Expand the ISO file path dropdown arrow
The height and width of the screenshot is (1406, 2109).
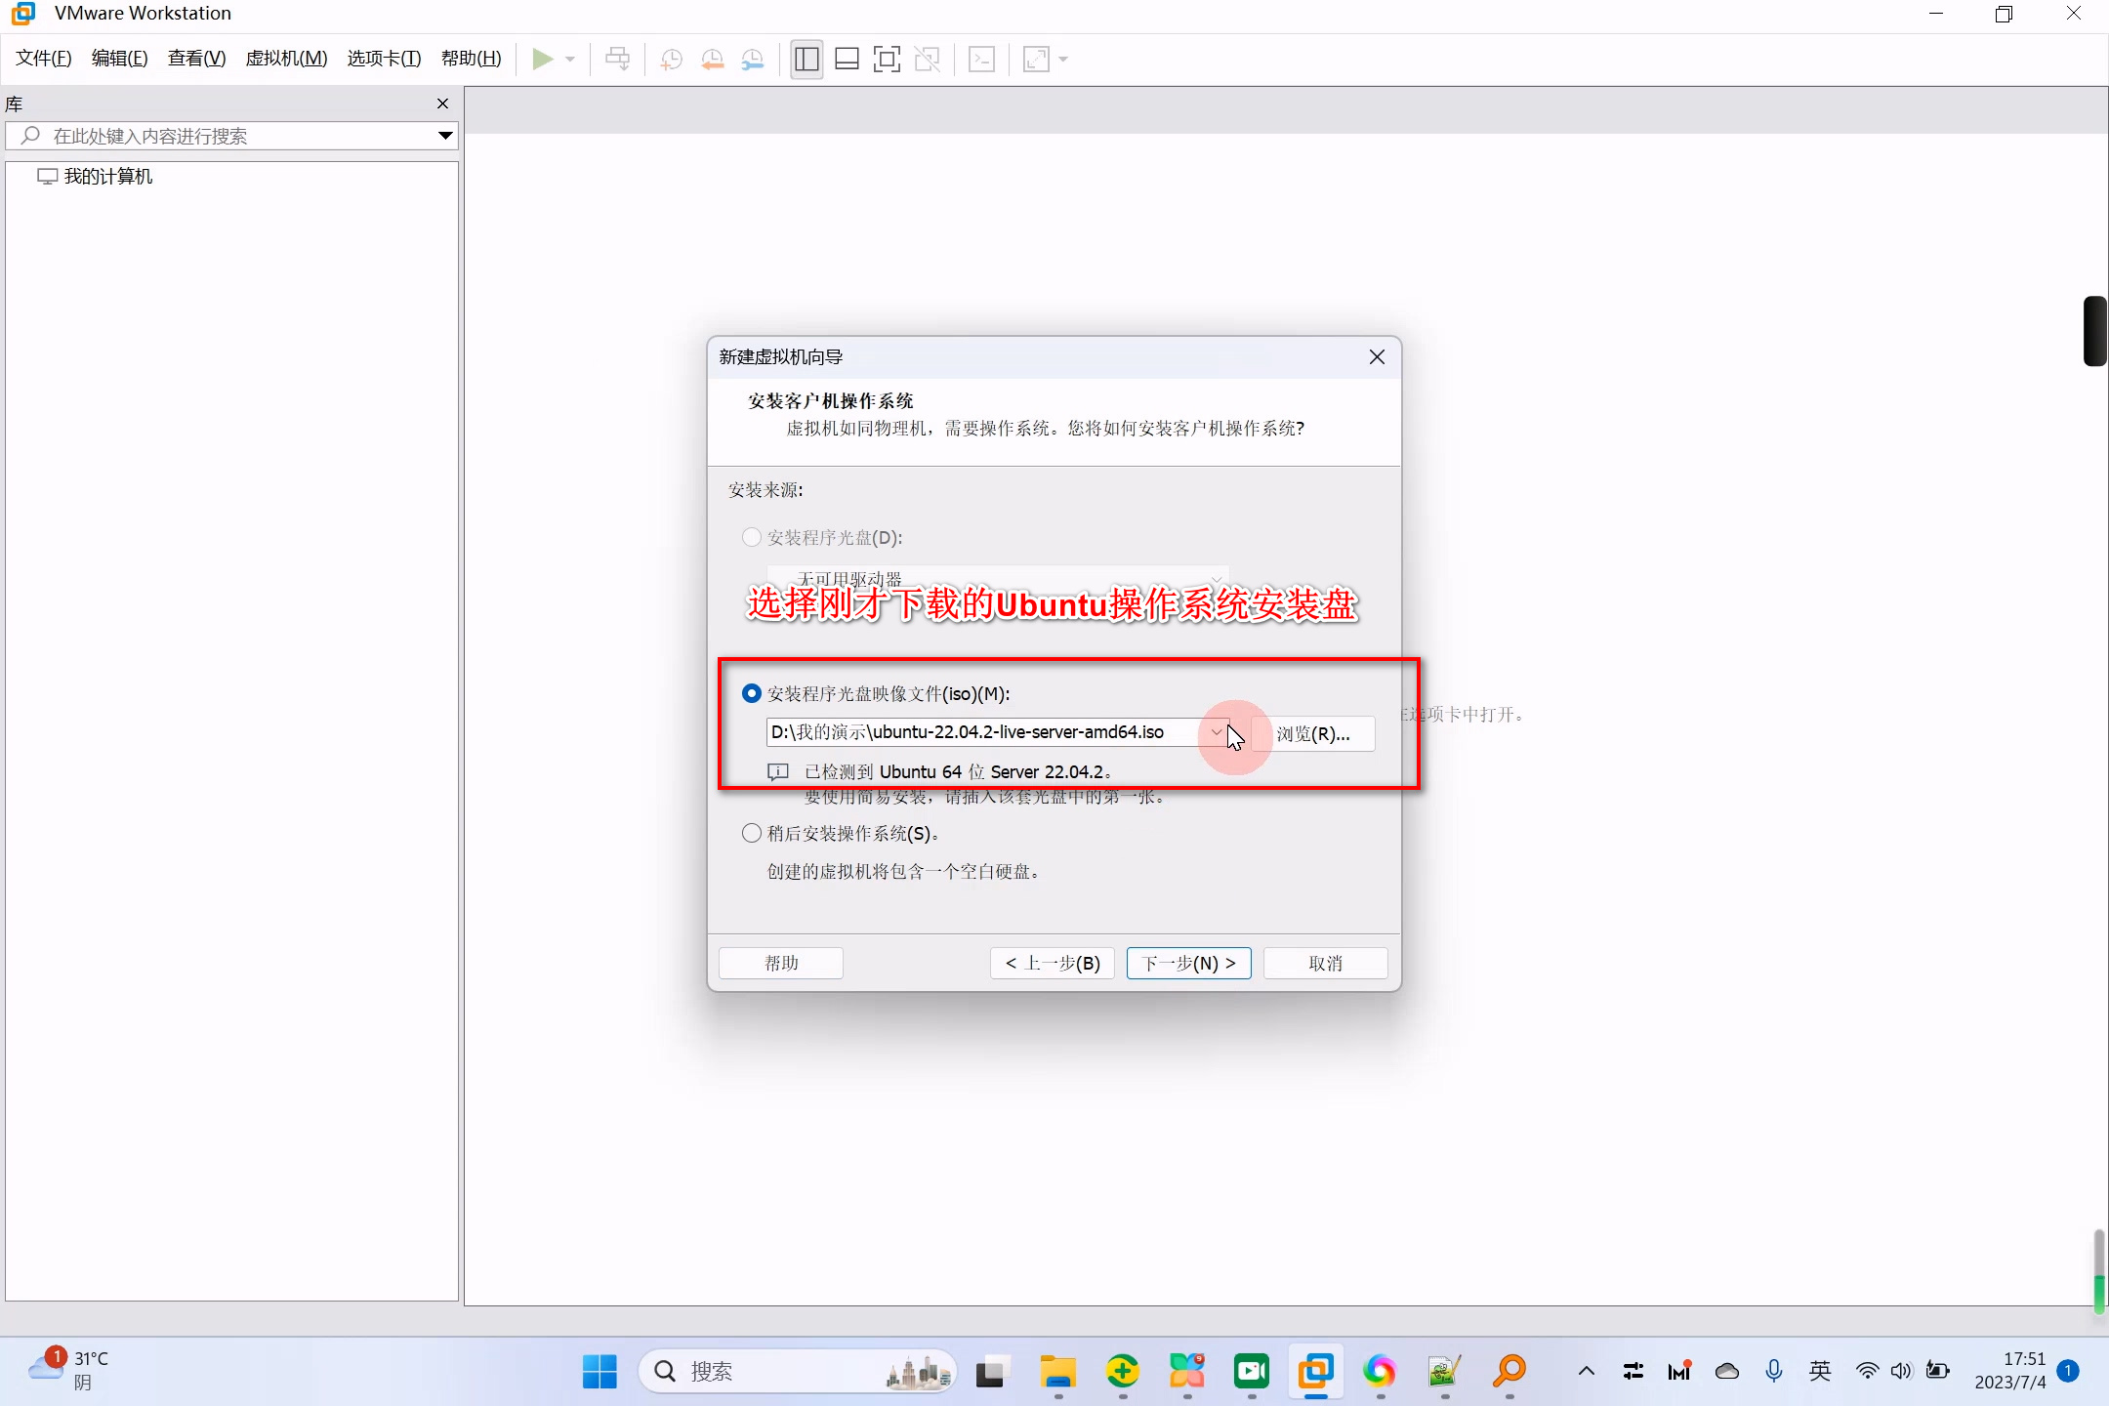point(1217,732)
